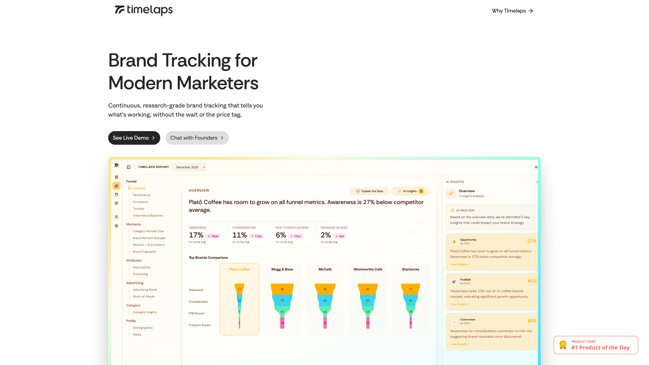649x365 pixels.
Task: Click the See Live Demo button
Action: 134,138
